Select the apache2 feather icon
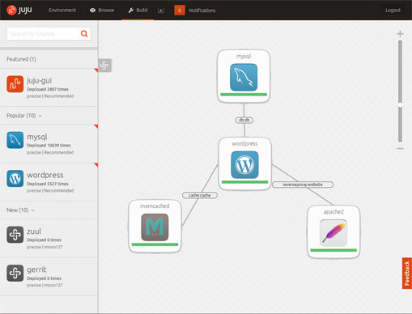The width and height of the screenshot is (412, 314). pyautogui.click(x=333, y=233)
